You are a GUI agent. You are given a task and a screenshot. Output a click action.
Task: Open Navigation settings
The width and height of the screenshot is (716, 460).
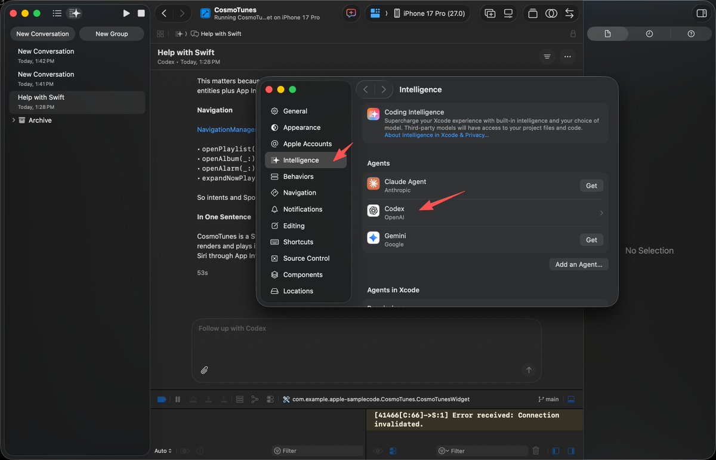coord(305,193)
